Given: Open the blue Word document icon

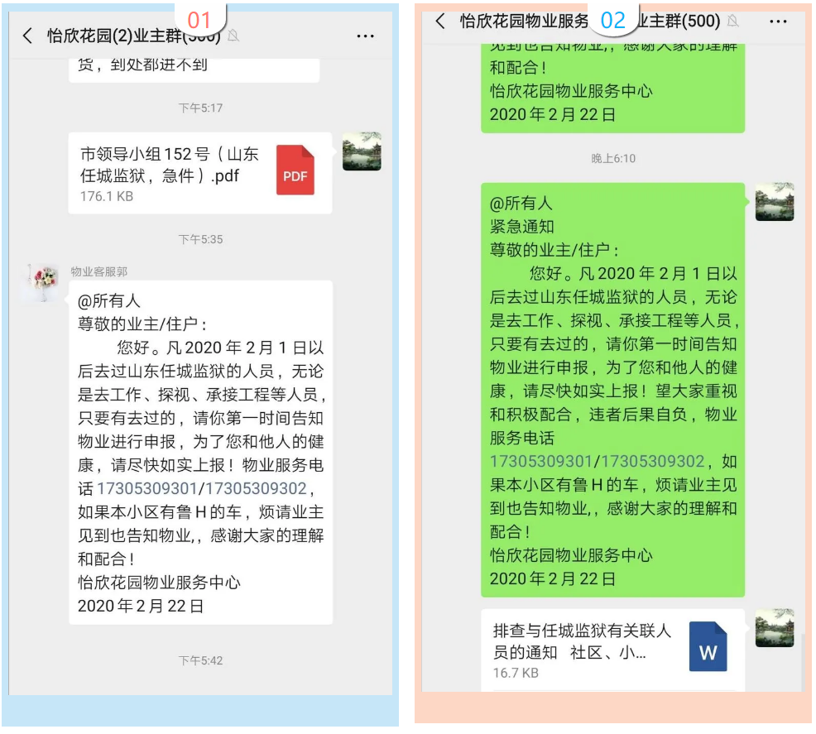Looking at the screenshot, I should [x=708, y=646].
